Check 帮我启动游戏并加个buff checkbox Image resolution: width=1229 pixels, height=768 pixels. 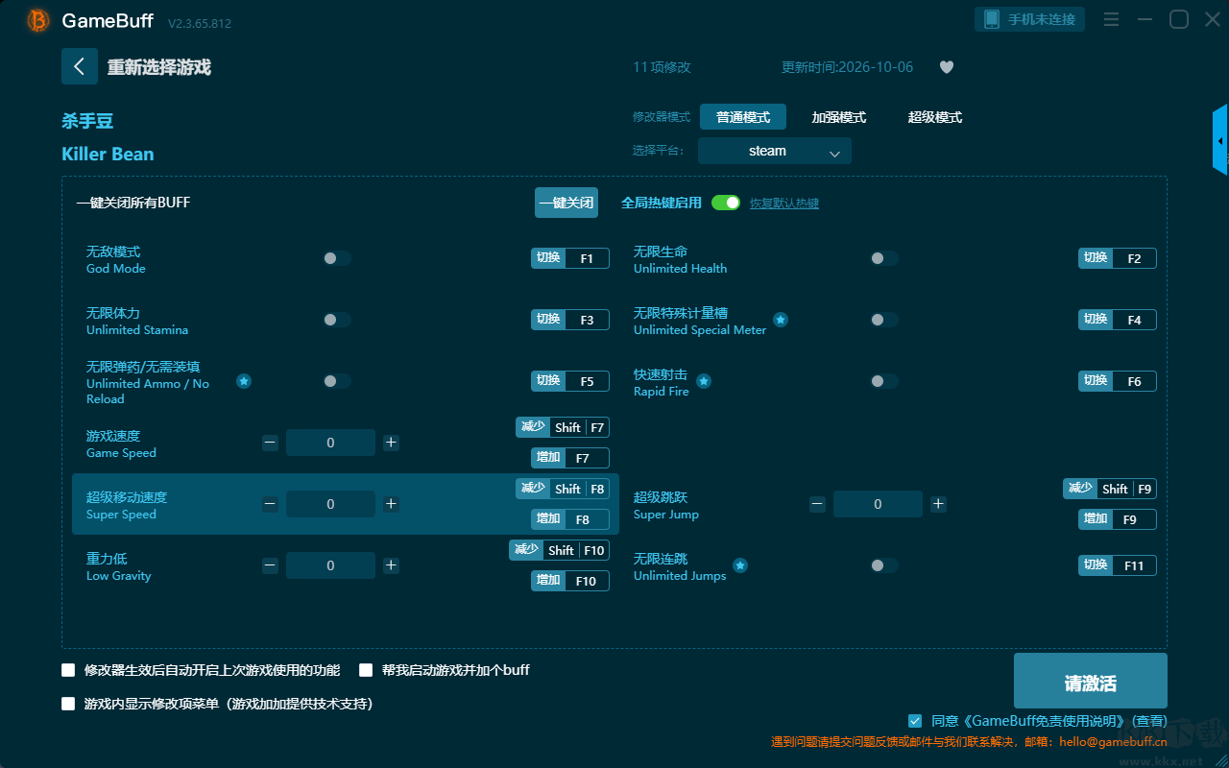pyautogui.click(x=366, y=670)
